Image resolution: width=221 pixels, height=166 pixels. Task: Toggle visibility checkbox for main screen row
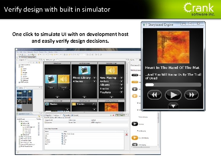pos(39,125)
